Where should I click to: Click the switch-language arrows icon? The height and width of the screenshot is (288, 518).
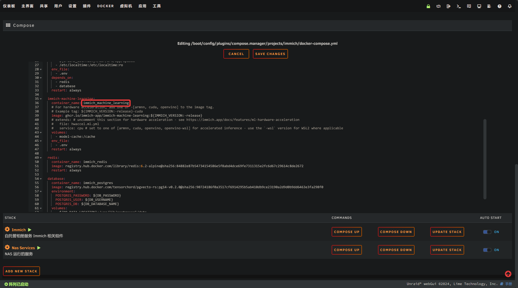coord(439,6)
